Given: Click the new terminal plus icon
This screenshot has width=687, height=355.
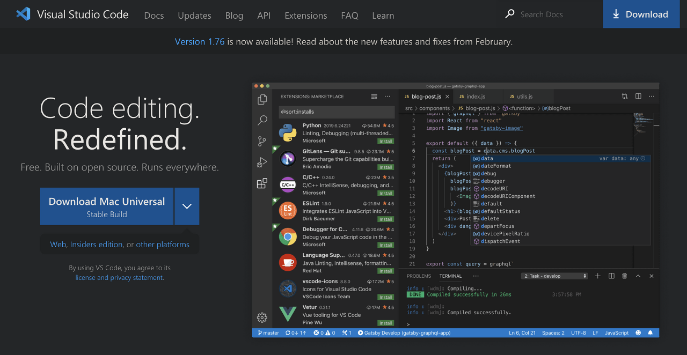Looking at the screenshot, I should coord(598,276).
